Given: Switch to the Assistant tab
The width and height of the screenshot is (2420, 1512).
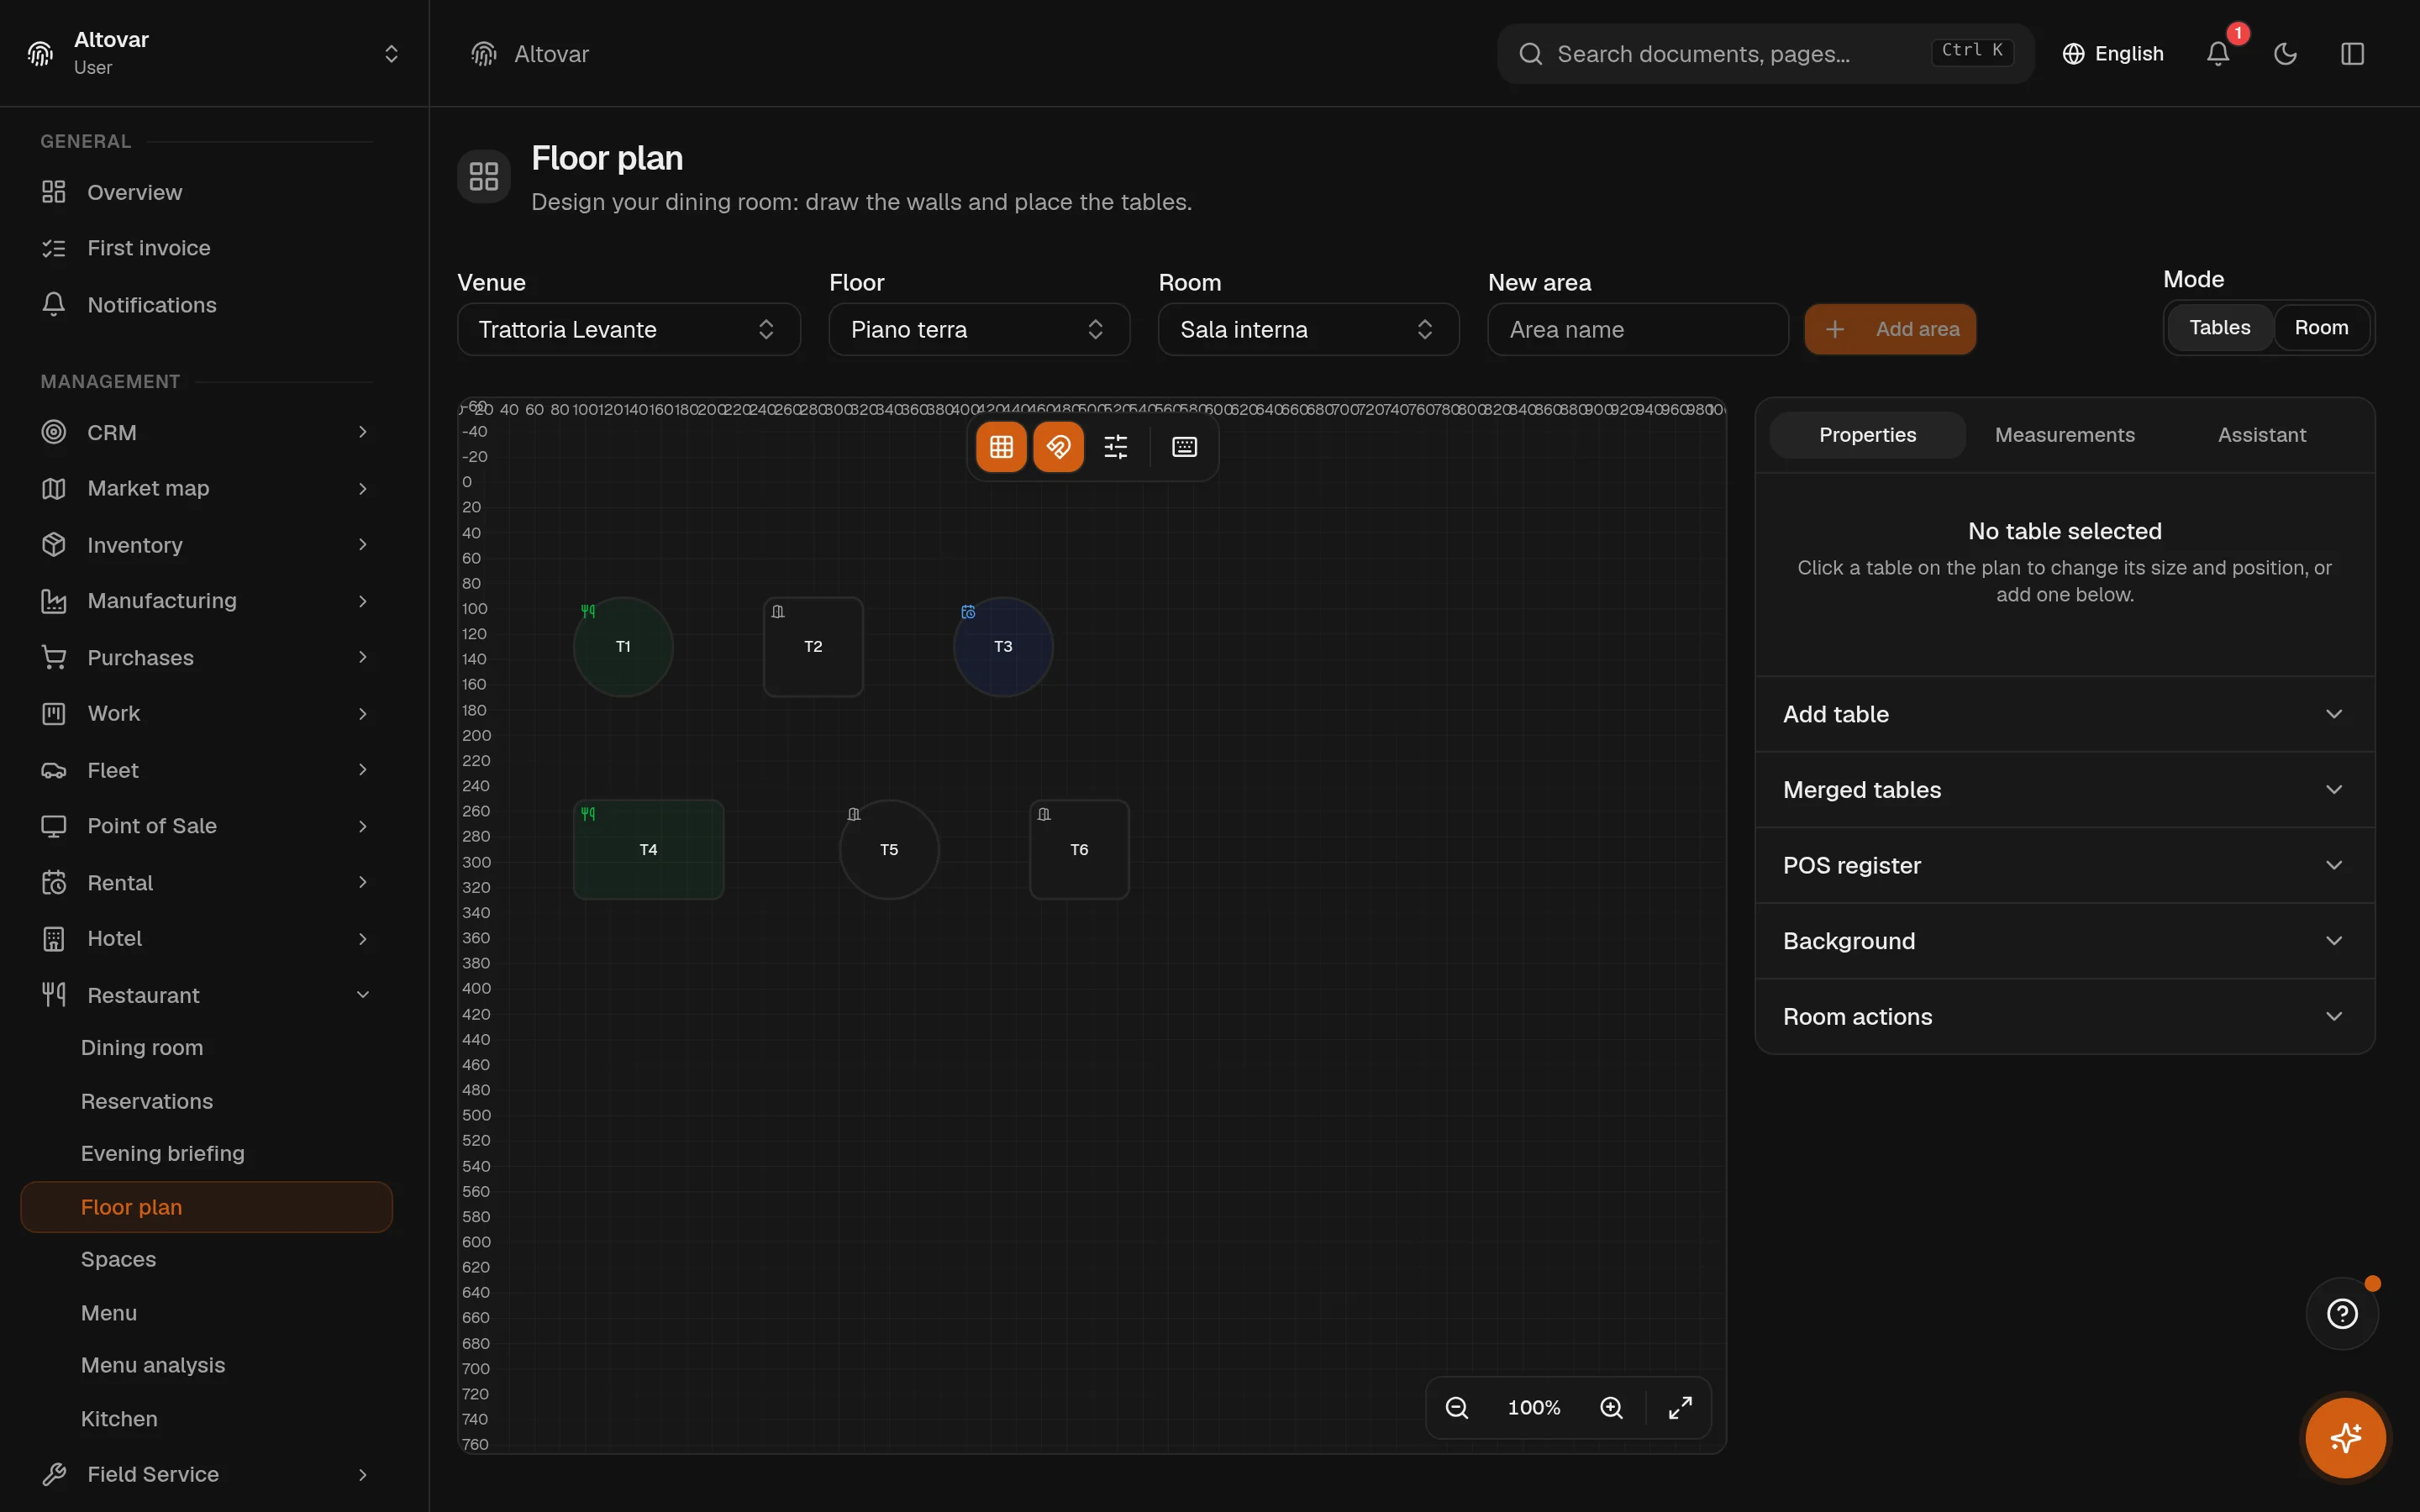Looking at the screenshot, I should coord(2262,435).
